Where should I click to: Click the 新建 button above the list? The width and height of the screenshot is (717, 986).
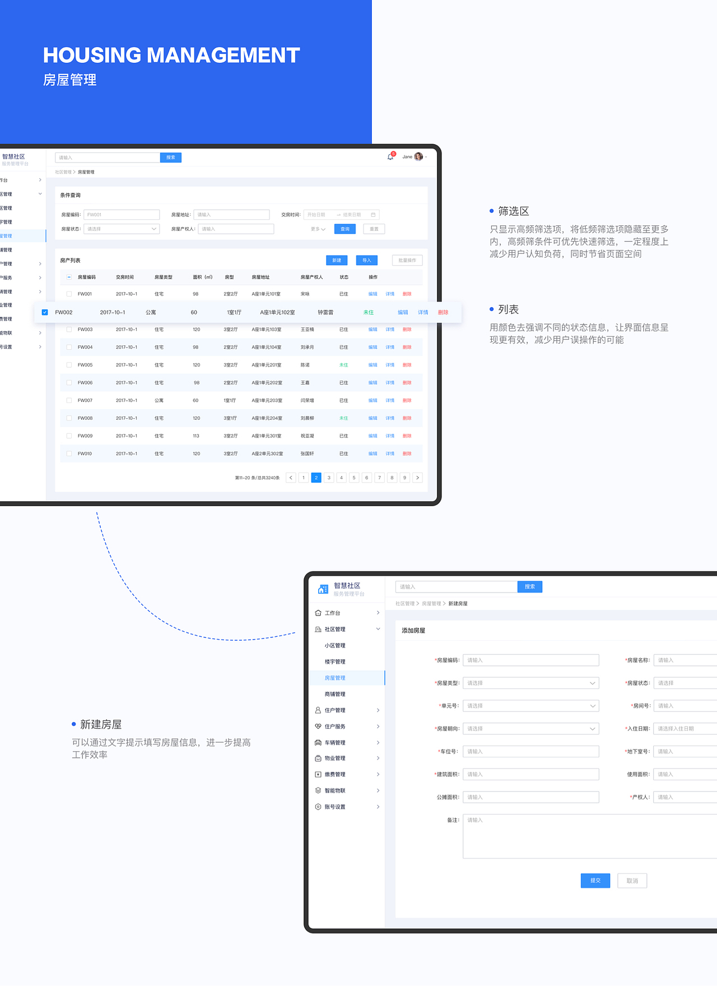click(x=337, y=260)
